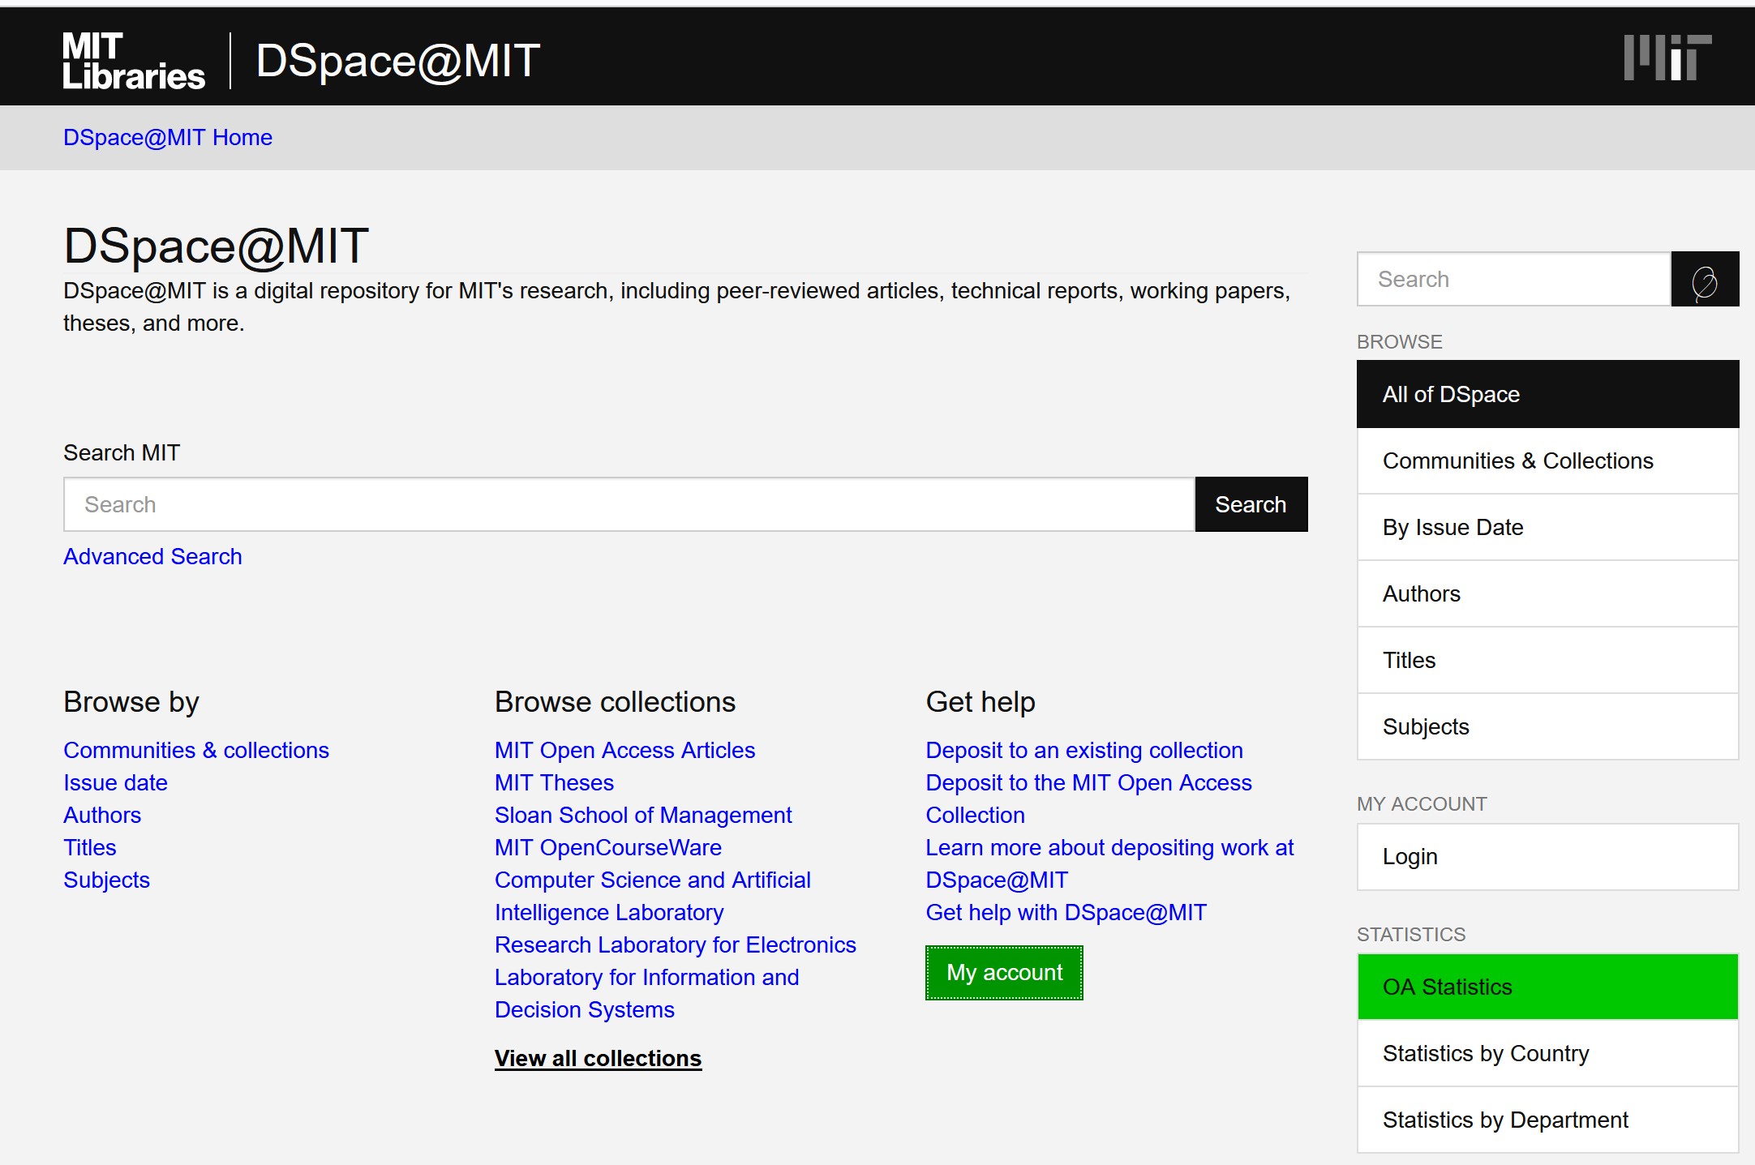Open the MIT logo in the header

1667,58
